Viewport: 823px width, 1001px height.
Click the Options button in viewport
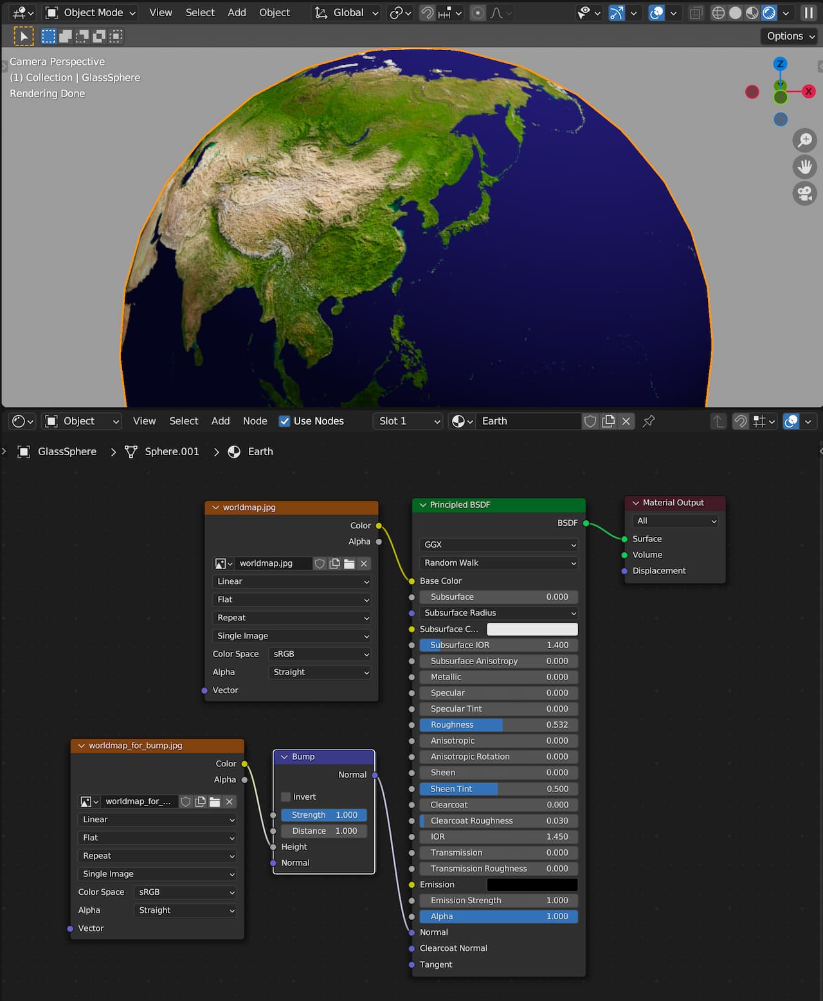(790, 37)
